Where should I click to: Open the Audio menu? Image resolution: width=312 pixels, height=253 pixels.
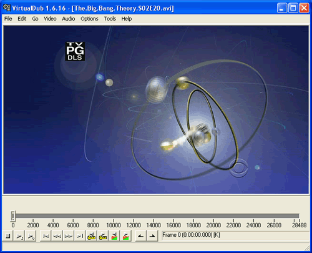69,19
